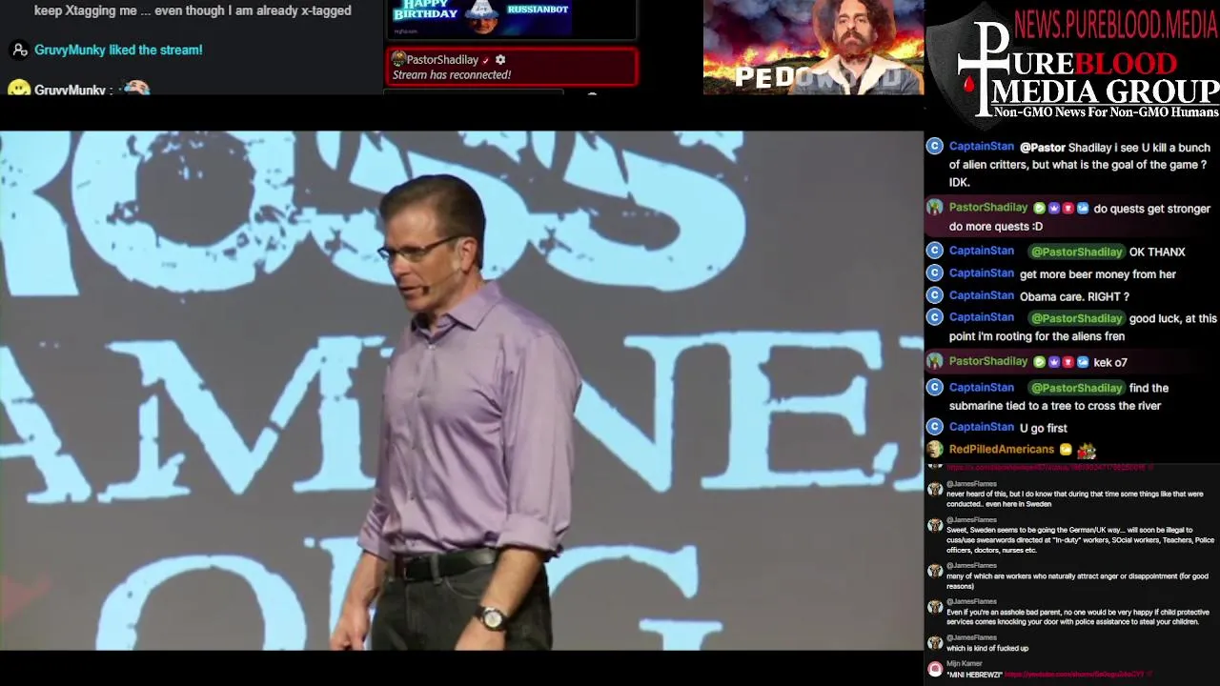
Task: Click the Happy Birthday RUSSIANBOT banner image
Action: (x=482, y=16)
